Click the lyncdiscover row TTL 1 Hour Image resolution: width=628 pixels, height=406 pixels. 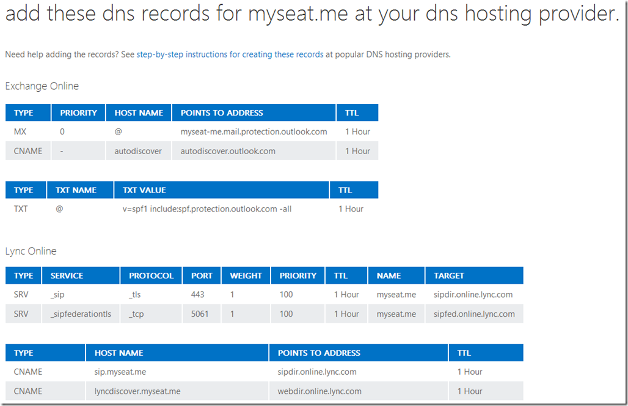point(470,391)
